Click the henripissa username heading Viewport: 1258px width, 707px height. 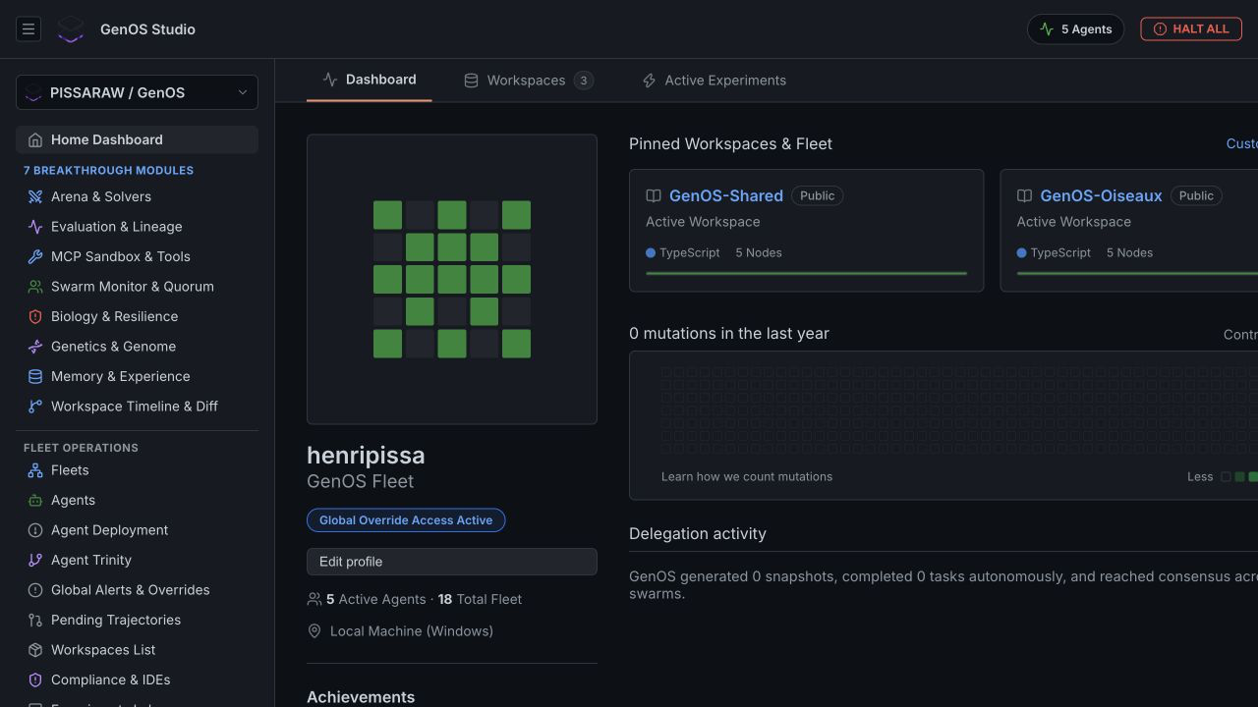(366, 456)
